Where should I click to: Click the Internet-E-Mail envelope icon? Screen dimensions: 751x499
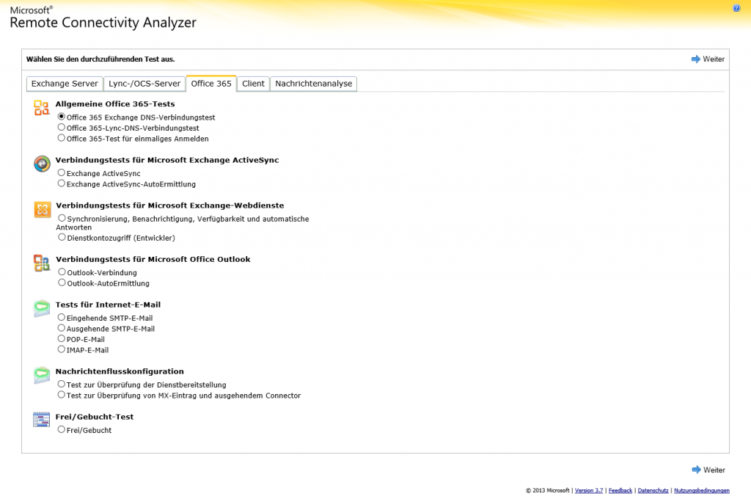(x=41, y=308)
